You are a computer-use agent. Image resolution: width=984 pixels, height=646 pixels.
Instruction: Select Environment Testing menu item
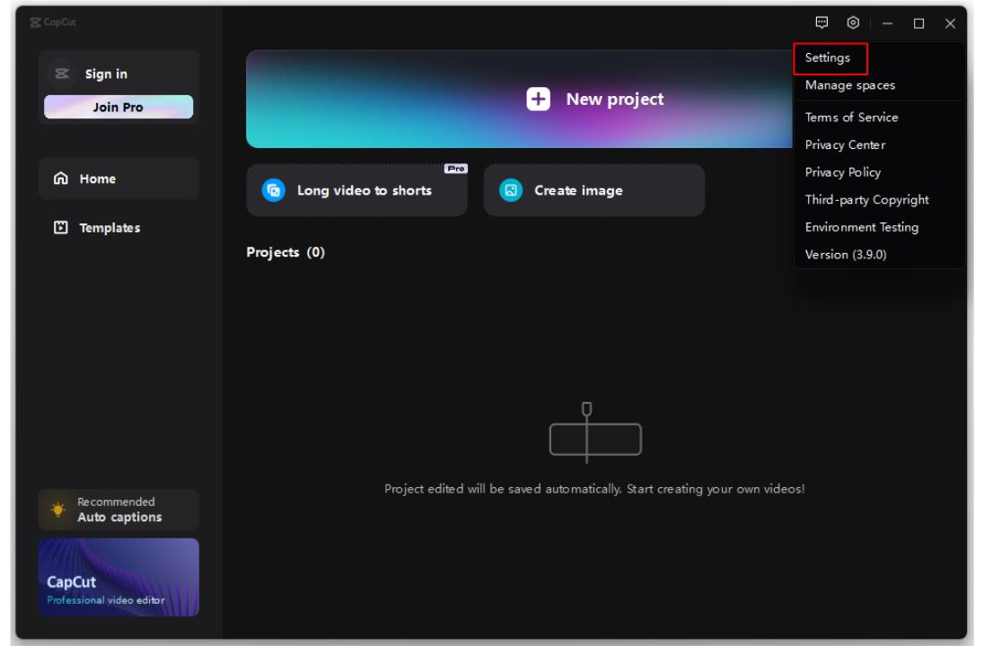879,227
